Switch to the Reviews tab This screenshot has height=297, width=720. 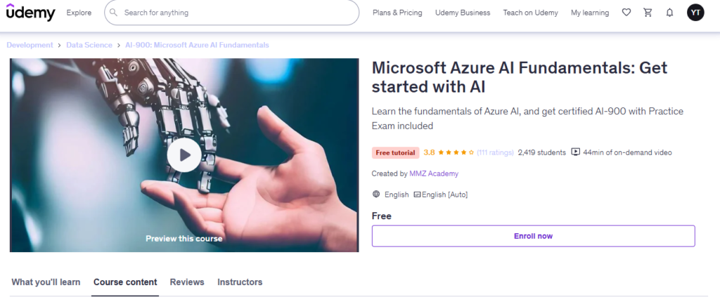187,282
